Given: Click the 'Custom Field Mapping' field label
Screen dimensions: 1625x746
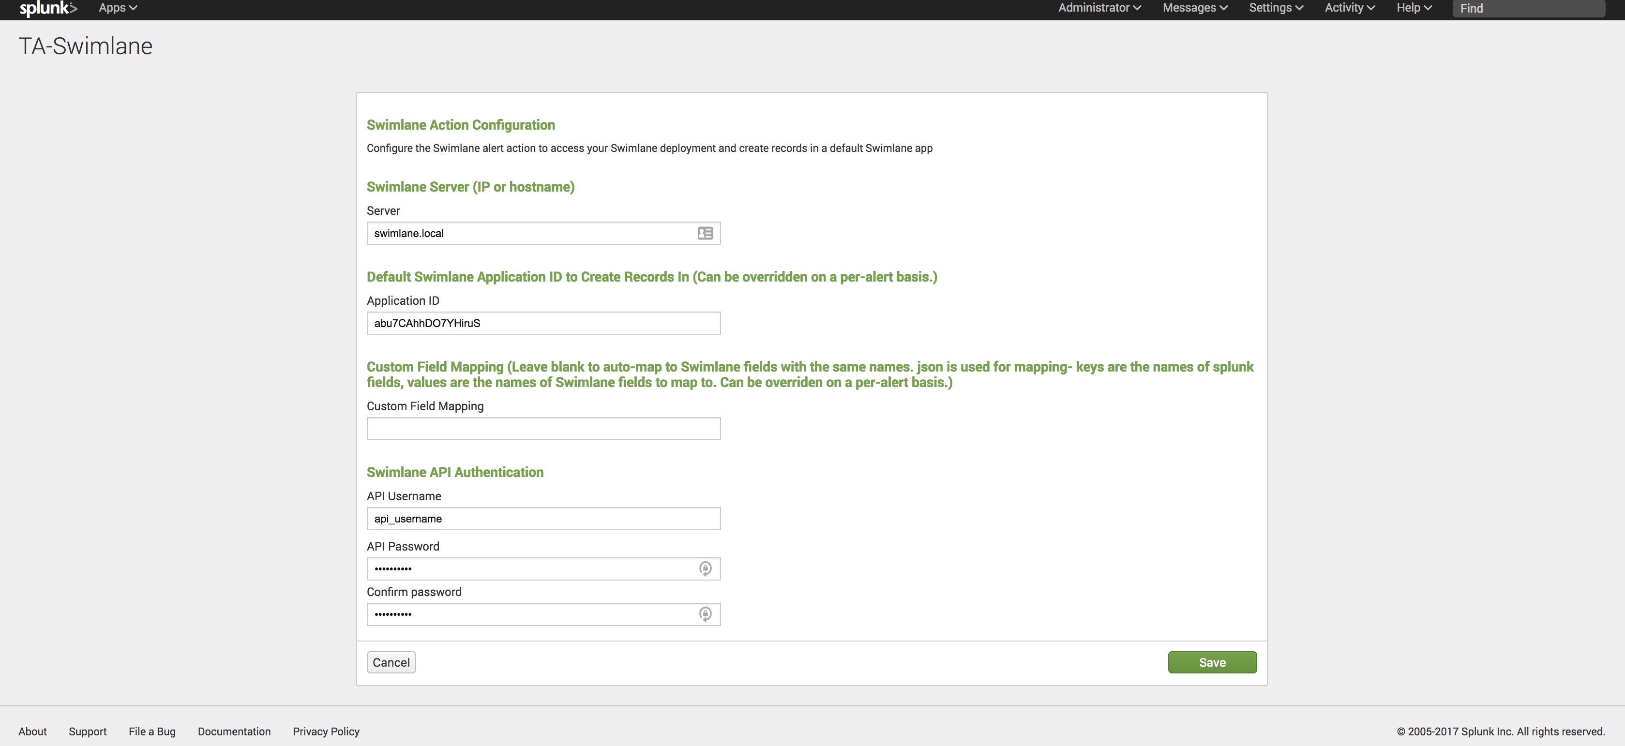Looking at the screenshot, I should 425,406.
